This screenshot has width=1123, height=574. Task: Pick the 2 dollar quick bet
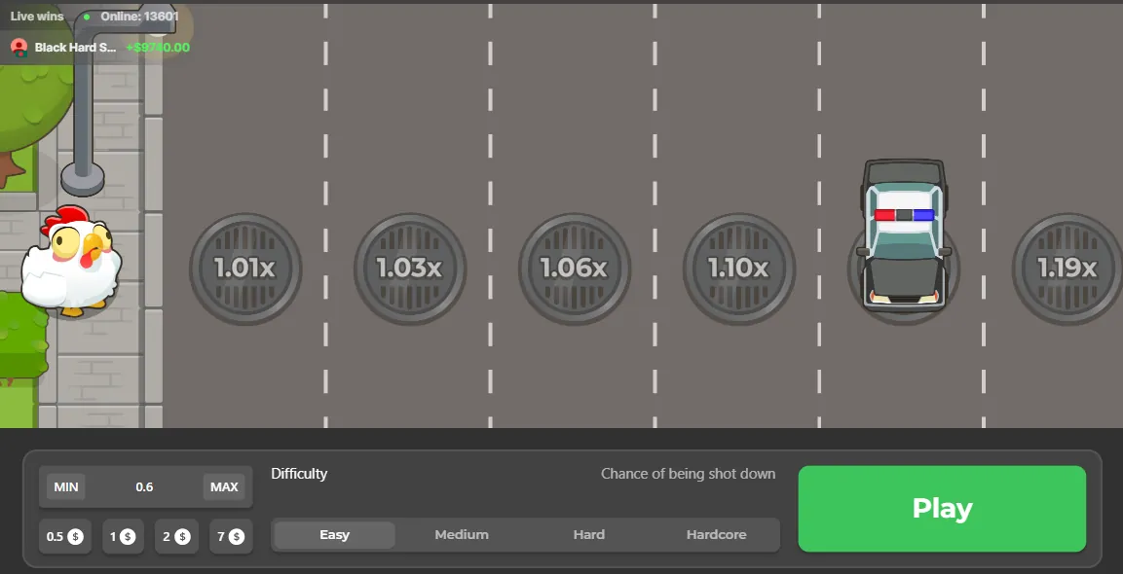click(176, 537)
